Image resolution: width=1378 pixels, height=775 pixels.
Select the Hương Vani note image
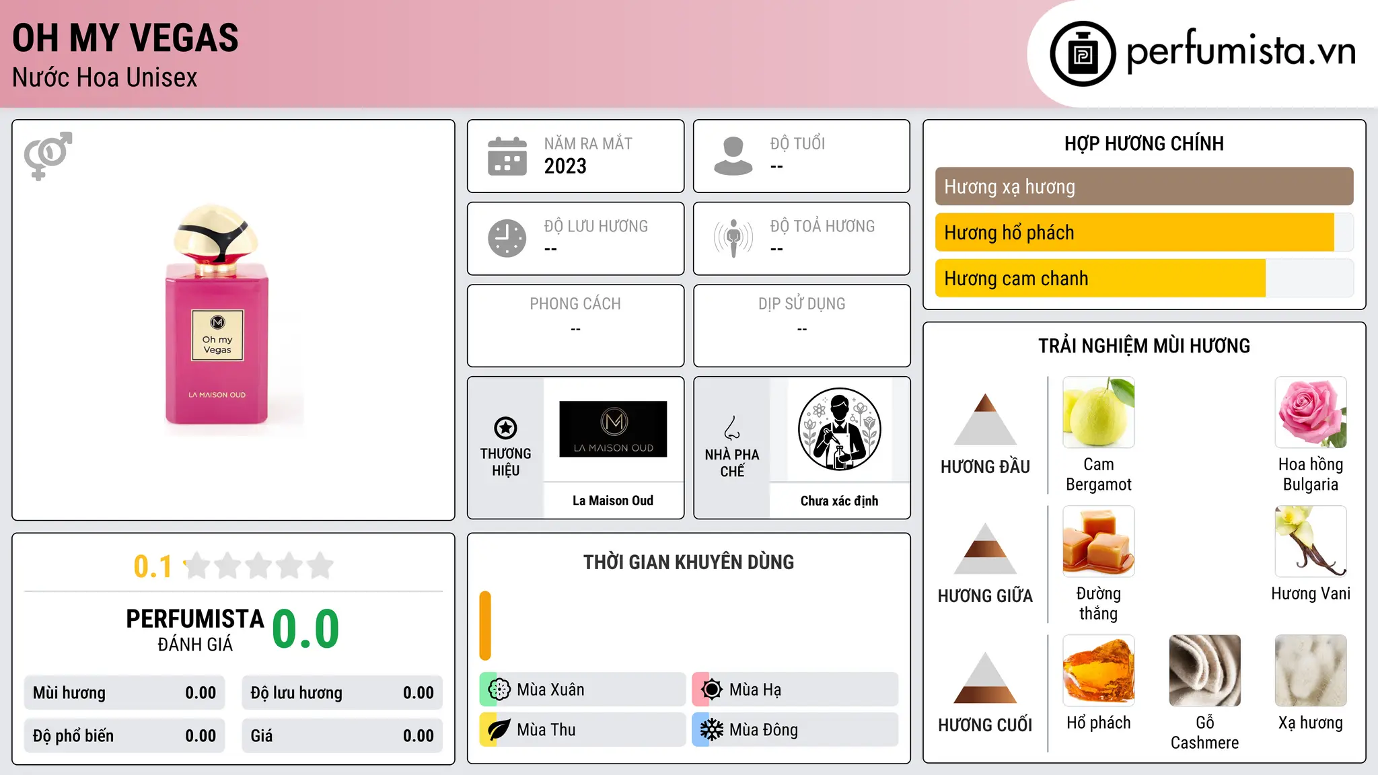1311,542
